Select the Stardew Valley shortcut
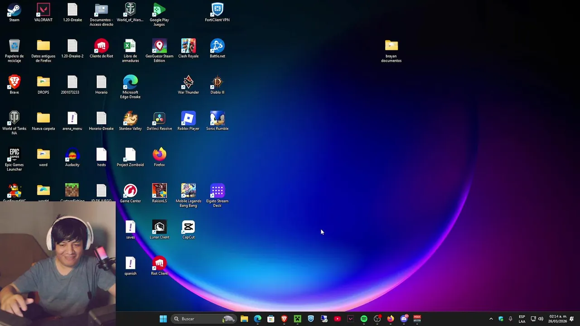This screenshot has width=580, height=326. tap(130, 121)
